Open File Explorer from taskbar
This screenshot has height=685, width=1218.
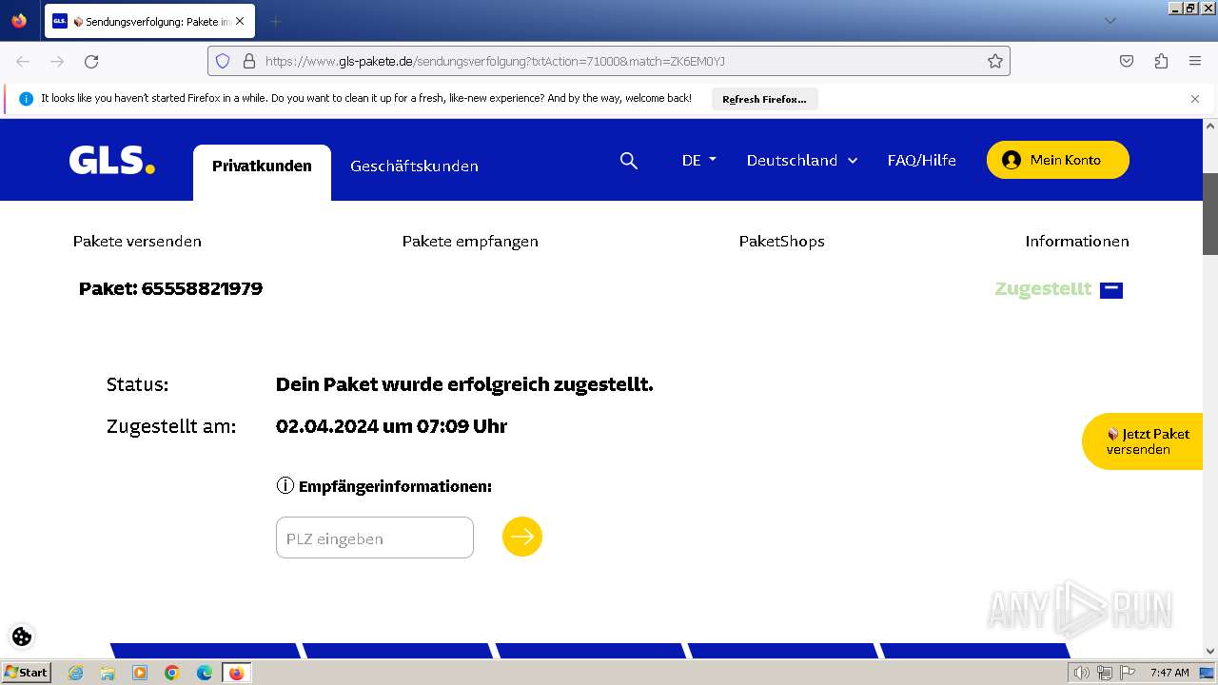(x=108, y=673)
